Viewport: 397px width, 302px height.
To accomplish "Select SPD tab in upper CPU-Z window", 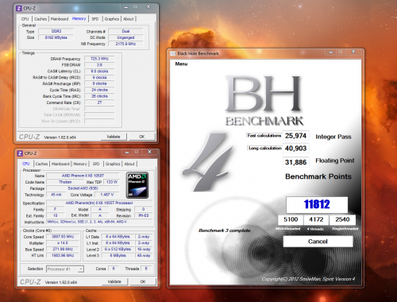I will point(95,19).
